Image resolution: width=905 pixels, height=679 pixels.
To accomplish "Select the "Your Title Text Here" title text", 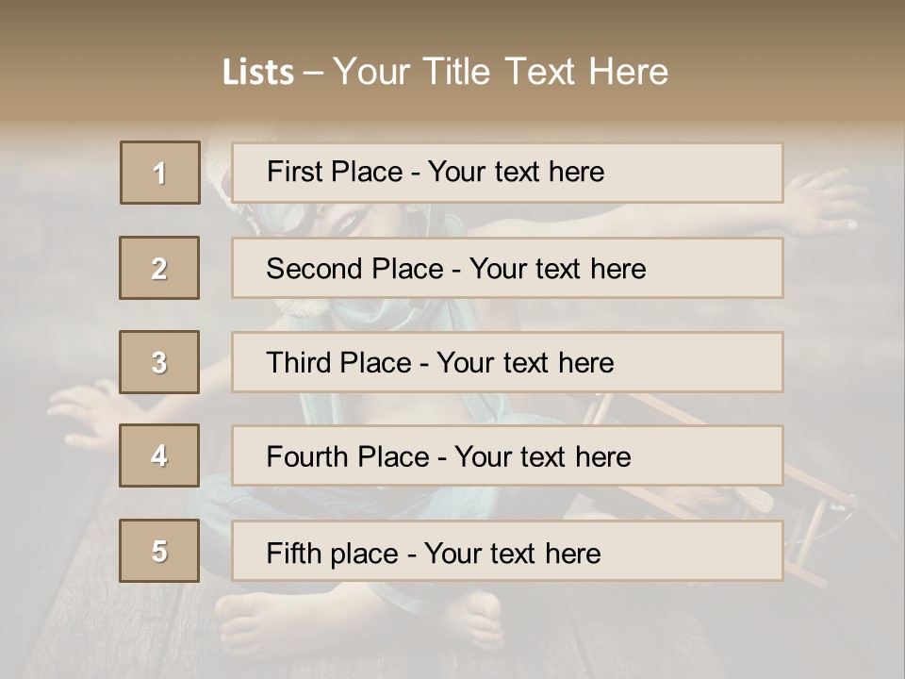I will pyautogui.click(x=501, y=72).
